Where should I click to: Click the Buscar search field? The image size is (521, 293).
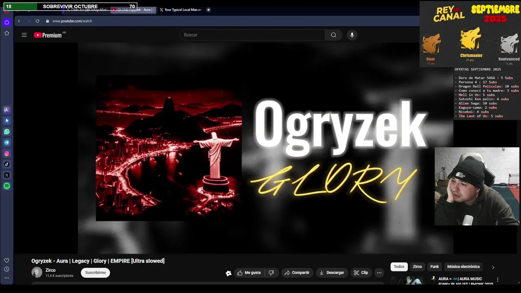coord(252,35)
